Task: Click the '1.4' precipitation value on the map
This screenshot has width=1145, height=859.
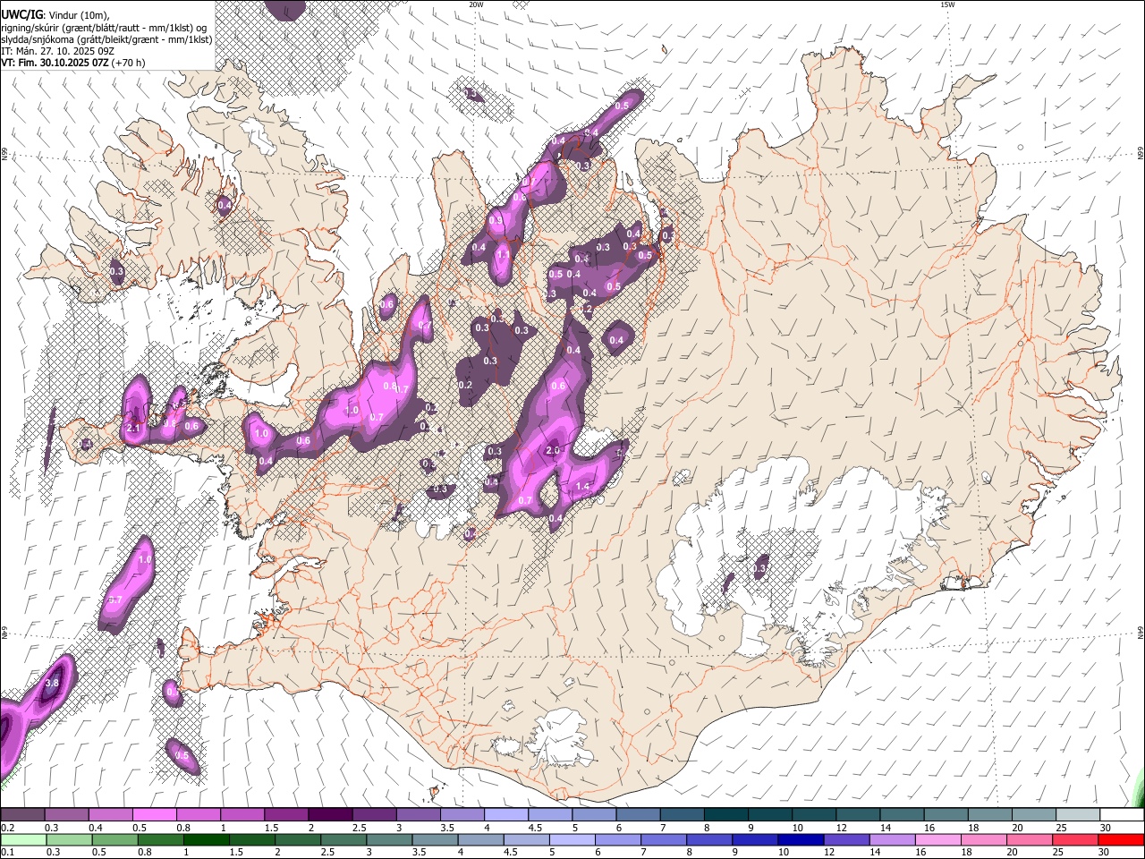Action: pos(583,486)
